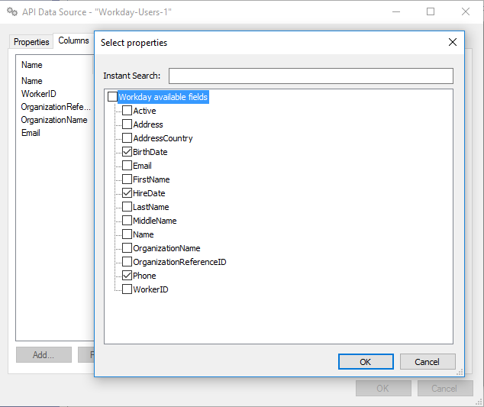484x407 pixels.
Task: Select the OrganizationRefe... row in columns list
Action: tap(56, 107)
